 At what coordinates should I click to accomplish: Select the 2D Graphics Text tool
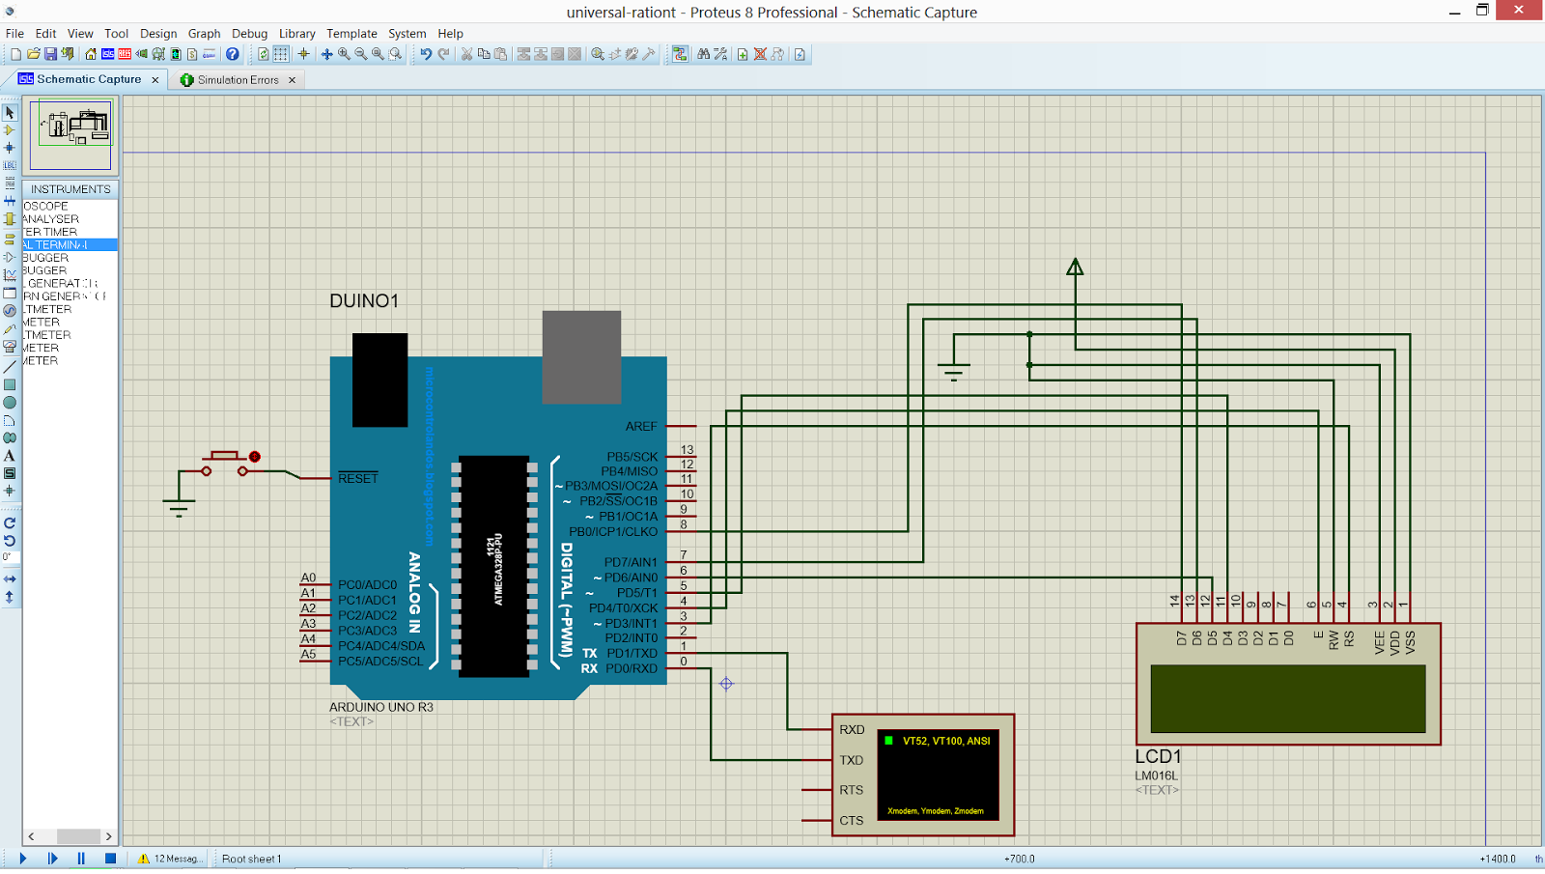pos(10,456)
